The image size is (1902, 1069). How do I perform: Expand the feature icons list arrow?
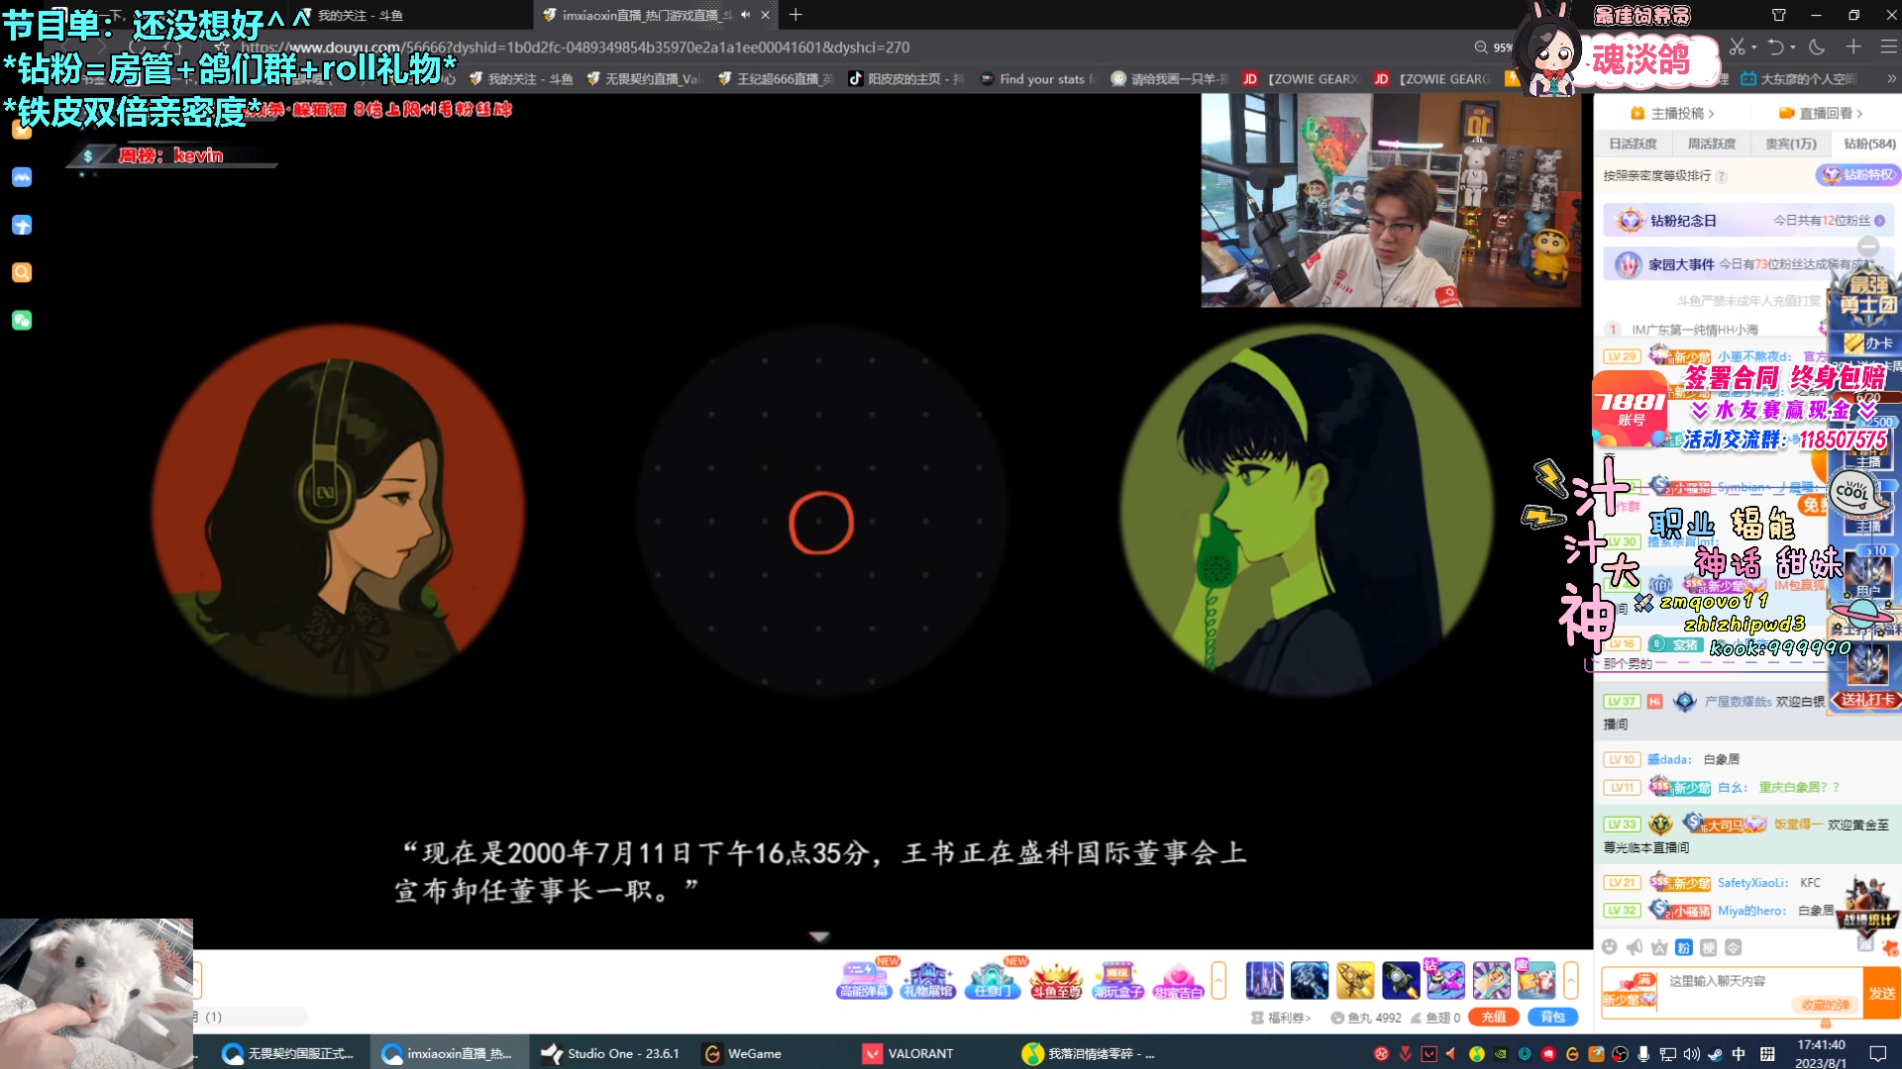(1218, 980)
